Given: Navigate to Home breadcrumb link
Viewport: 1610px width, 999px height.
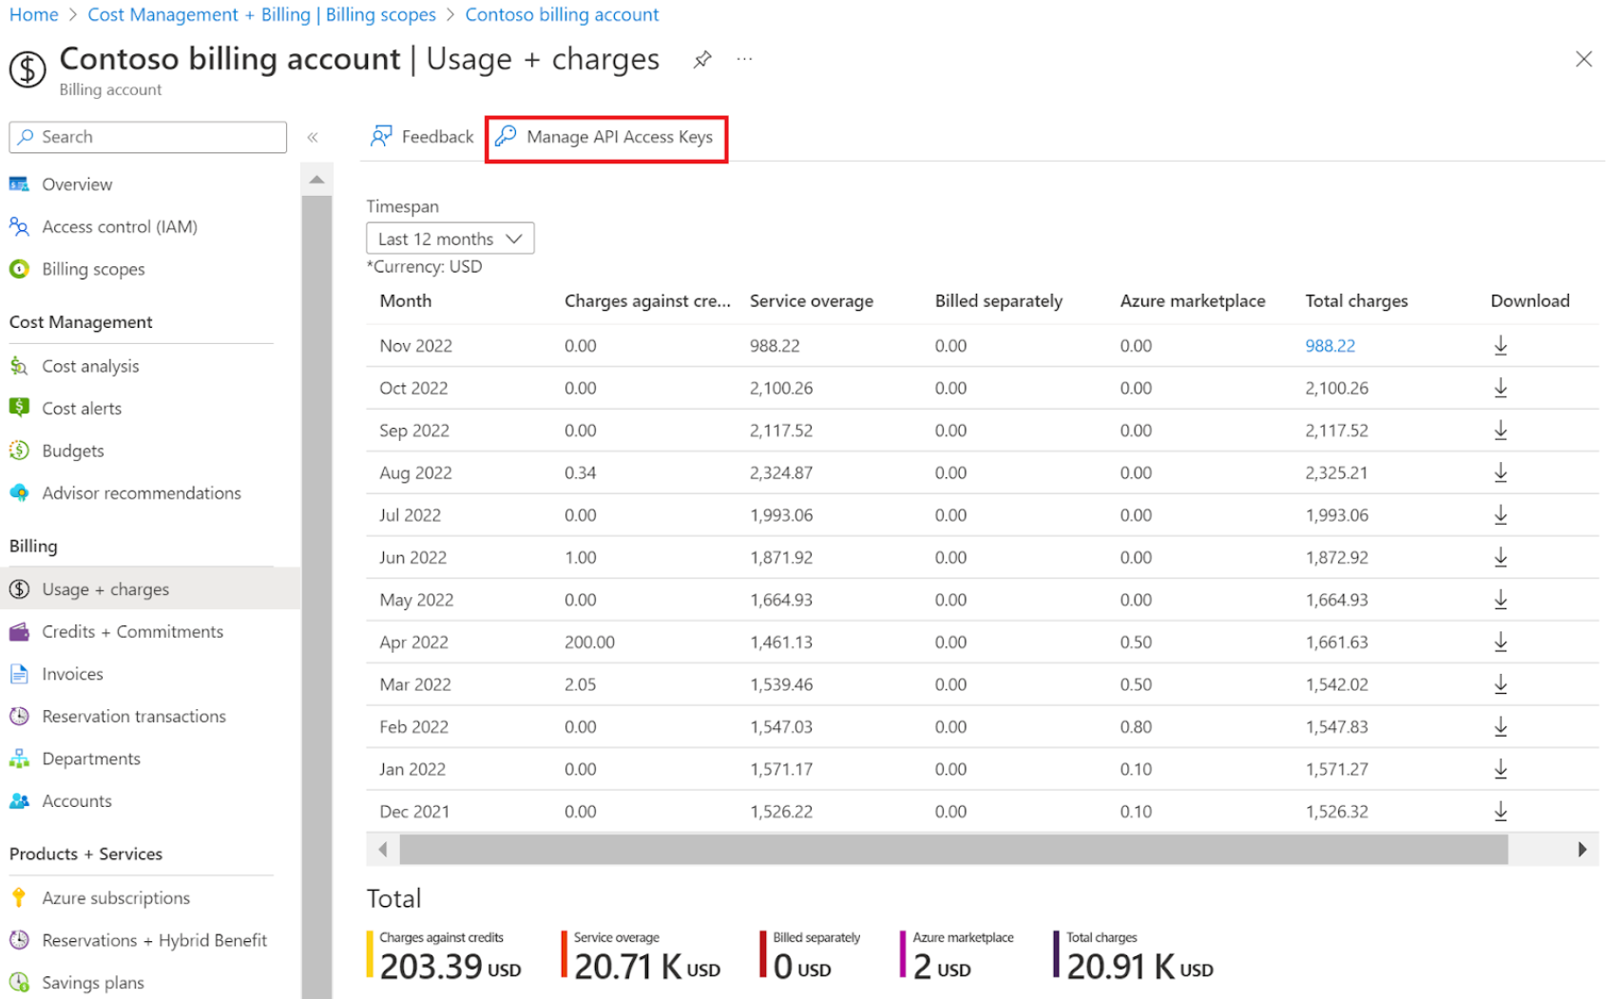Looking at the screenshot, I should click(x=33, y=15).
